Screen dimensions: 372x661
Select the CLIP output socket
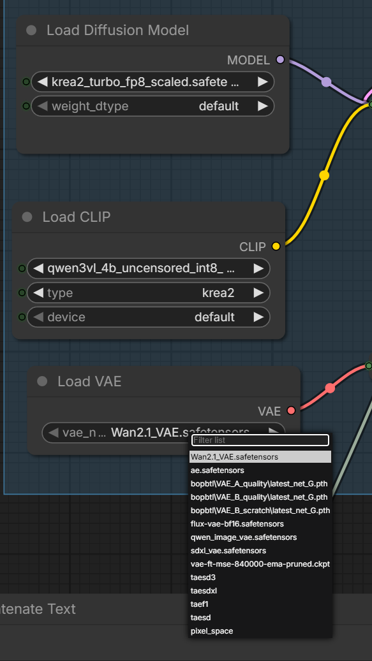276,247
